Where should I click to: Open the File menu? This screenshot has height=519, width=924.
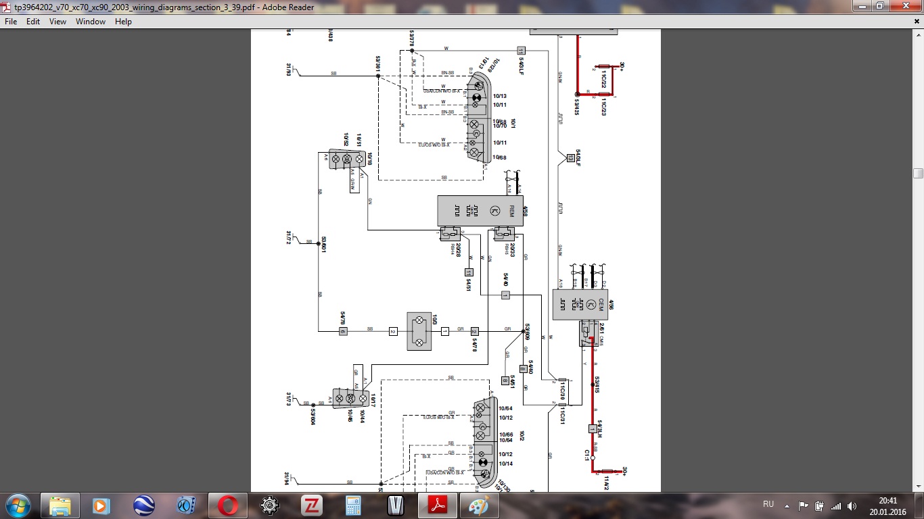11,22
